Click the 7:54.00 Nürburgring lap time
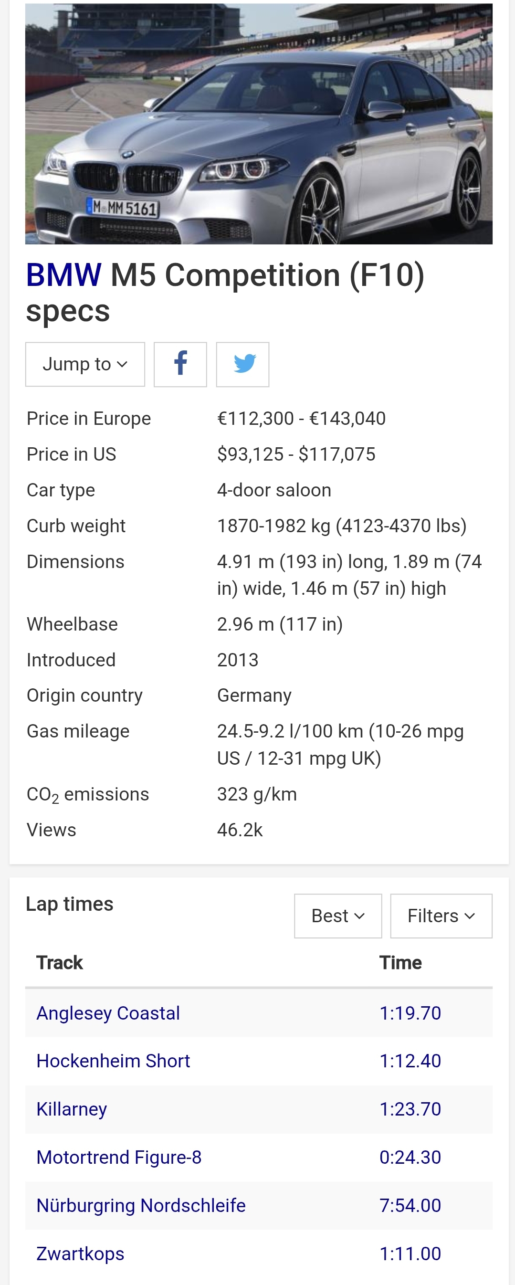The width and height of the screenshot is (515, 1285). (x=410, y=1205)
